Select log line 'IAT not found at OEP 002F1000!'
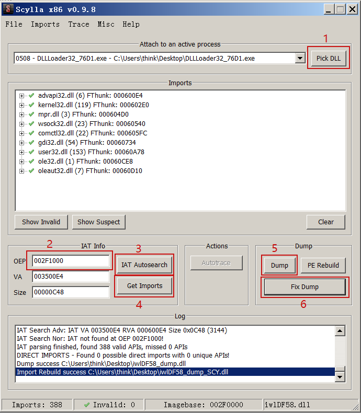361x413 pixels. pos(175,338)
